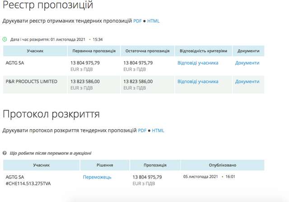This screenshot has width=289, height=202.
Task: Open HTML version of the proposals registry
Action: [153, 21]
